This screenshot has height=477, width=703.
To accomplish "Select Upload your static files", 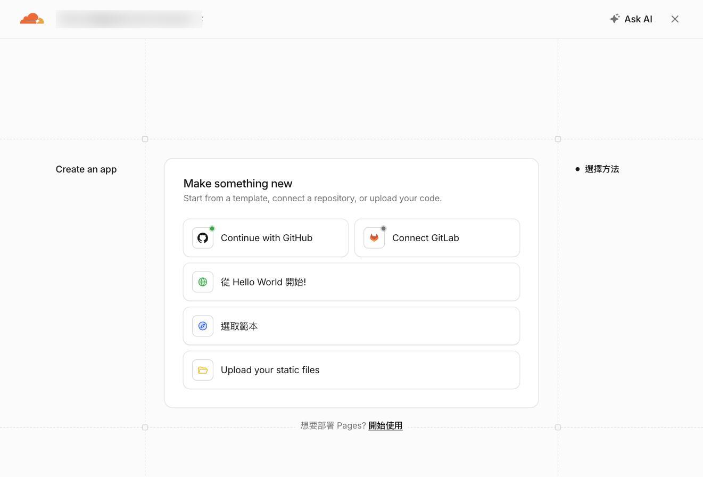I will coord(351,370).
